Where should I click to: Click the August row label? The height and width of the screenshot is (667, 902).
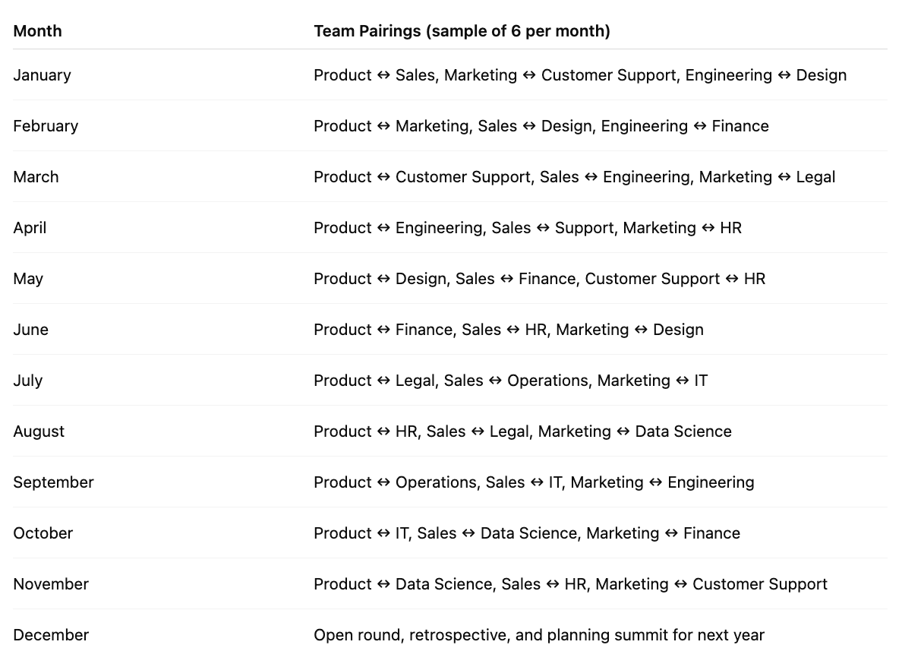pos(39,431)
